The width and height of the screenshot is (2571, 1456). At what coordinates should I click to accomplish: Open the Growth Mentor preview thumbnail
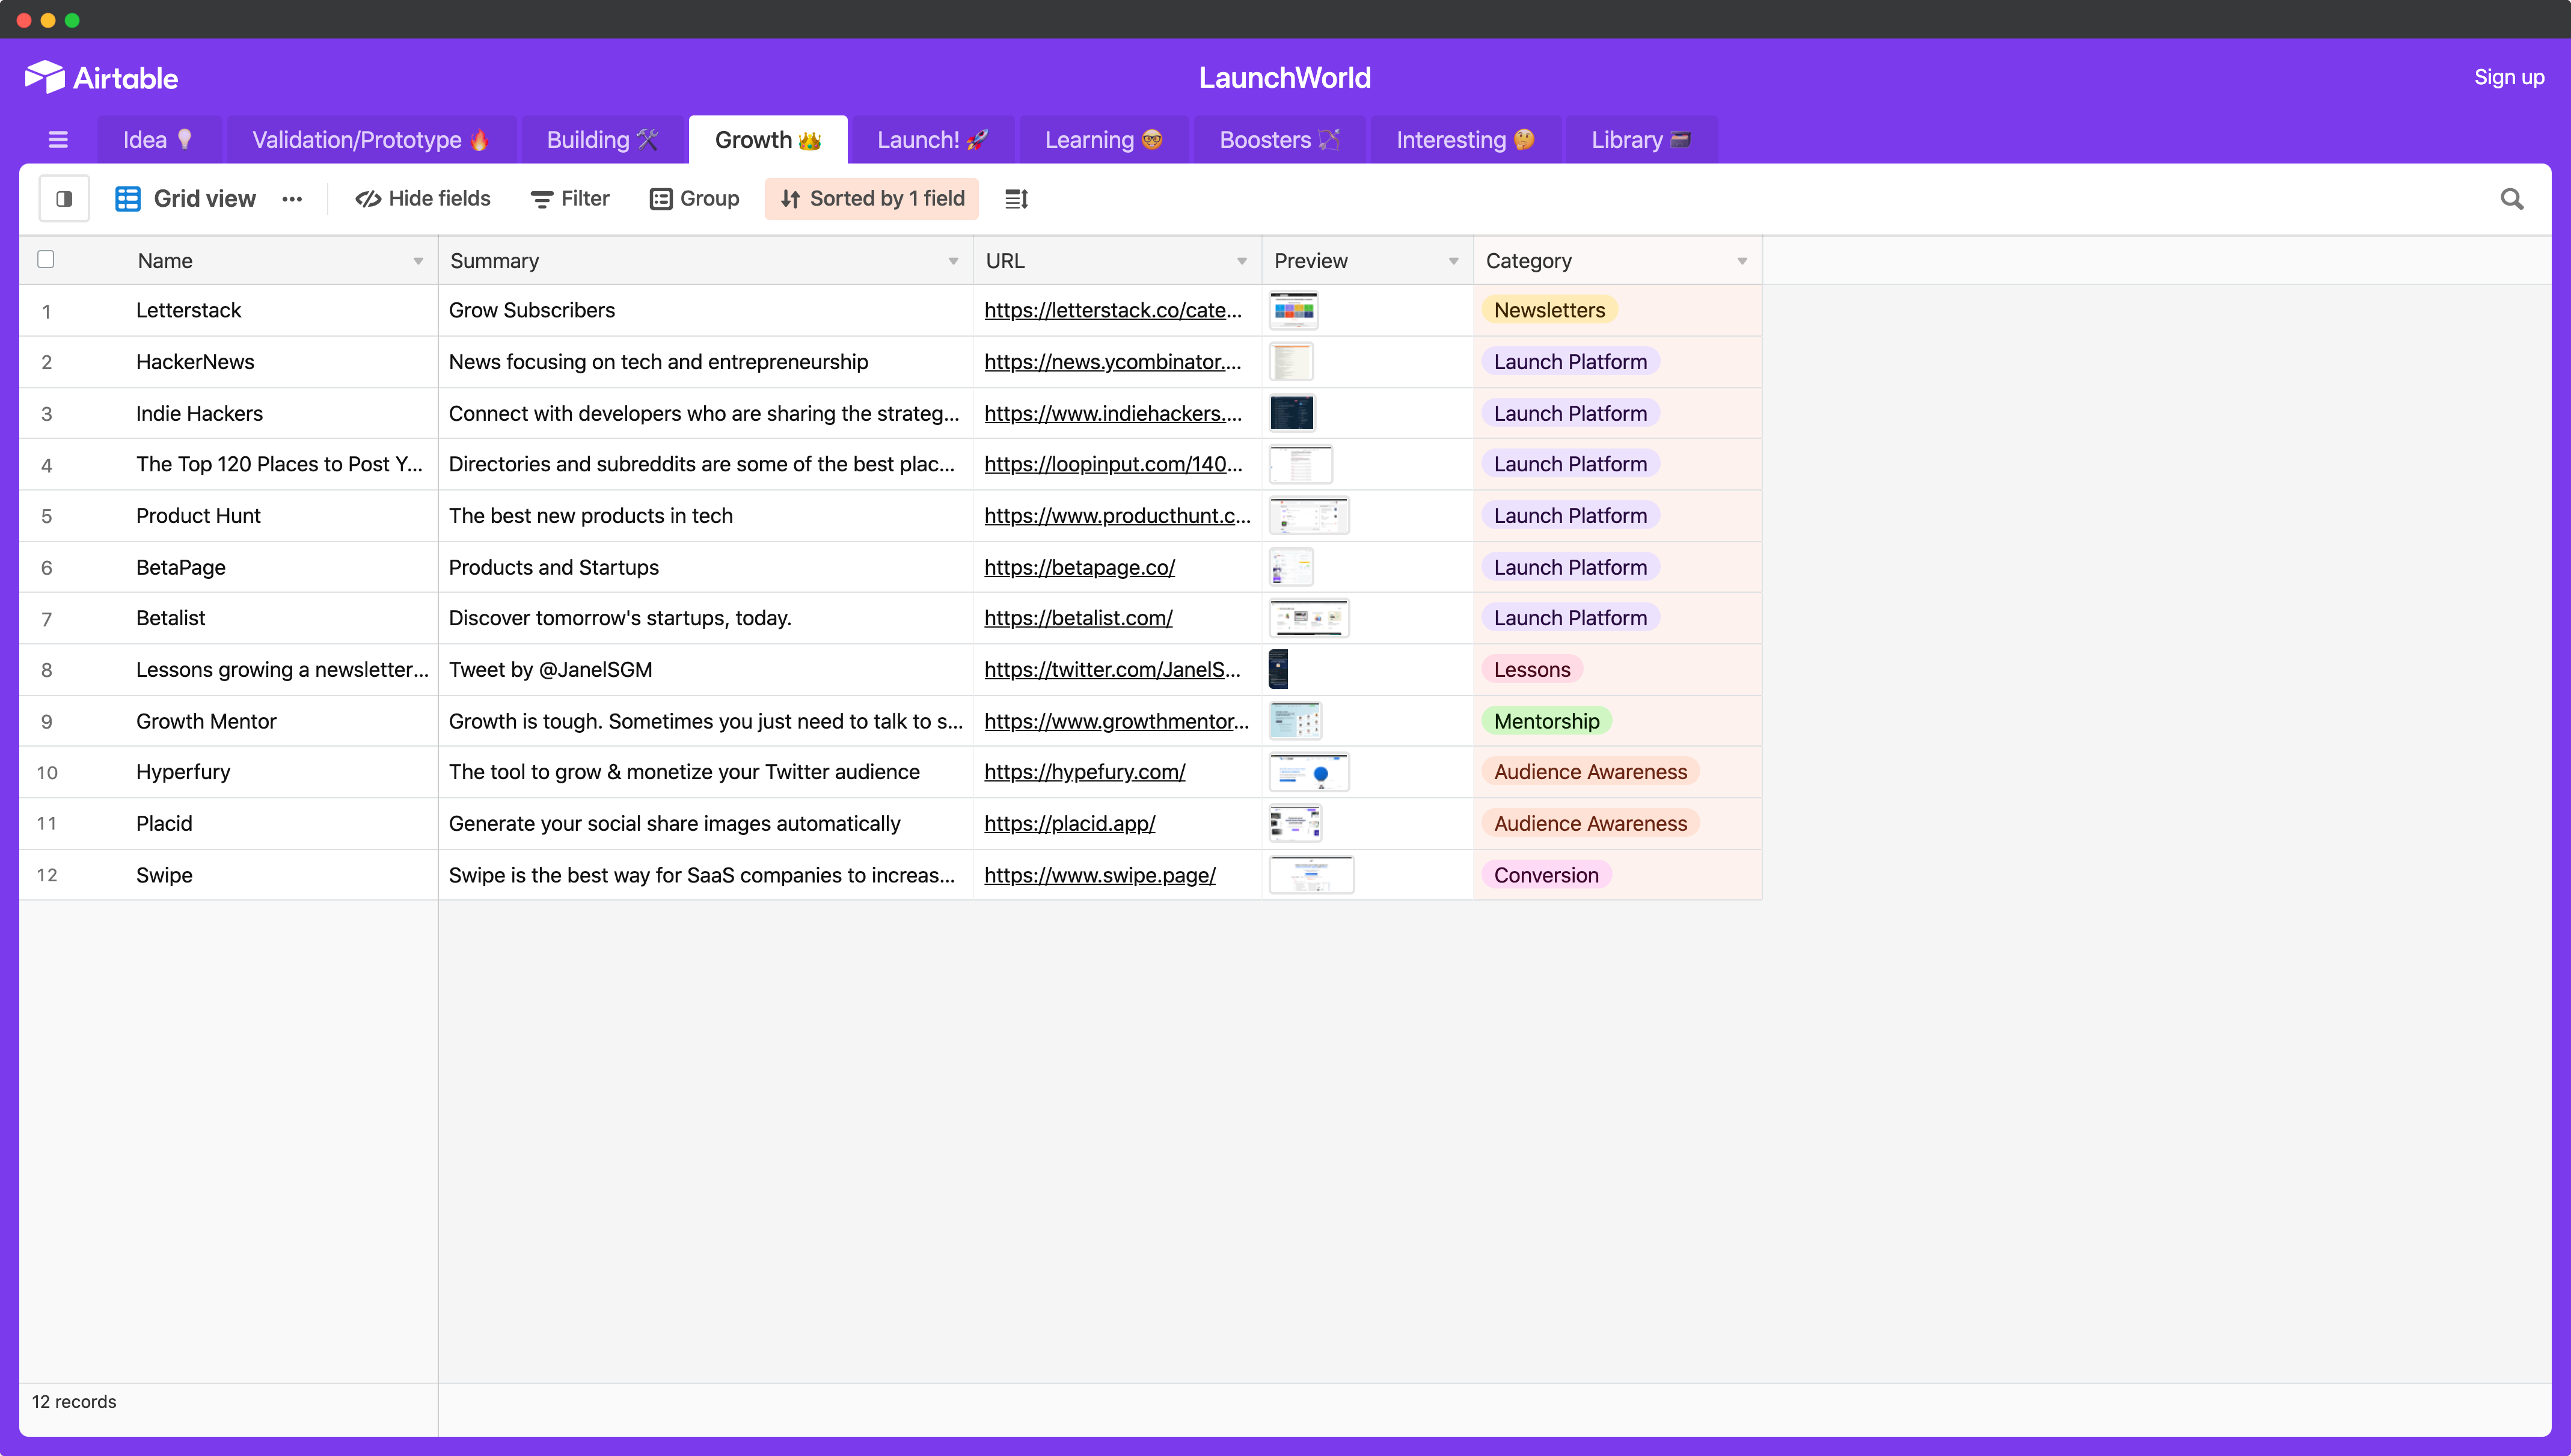point(1295,721)
